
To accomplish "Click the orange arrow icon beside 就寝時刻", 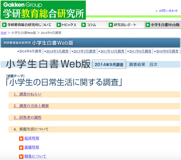I will point(21,148).
